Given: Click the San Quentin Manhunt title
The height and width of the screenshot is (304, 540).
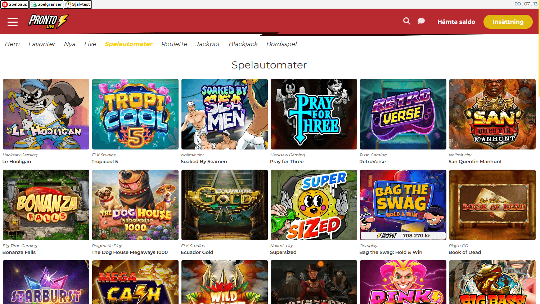Looking at the screenshot, I should pos(475,161).
